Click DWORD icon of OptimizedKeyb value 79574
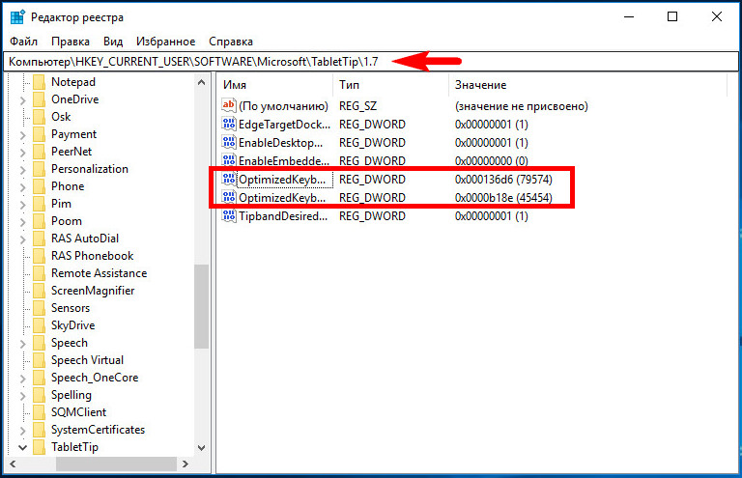 coord(229,180)
